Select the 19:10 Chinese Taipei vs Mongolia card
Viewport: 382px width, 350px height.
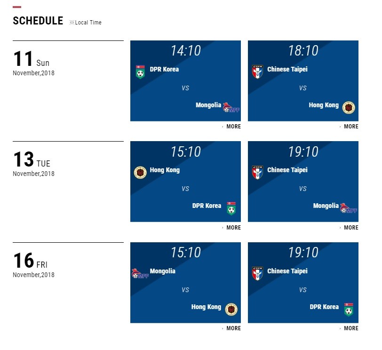[303, 182]
